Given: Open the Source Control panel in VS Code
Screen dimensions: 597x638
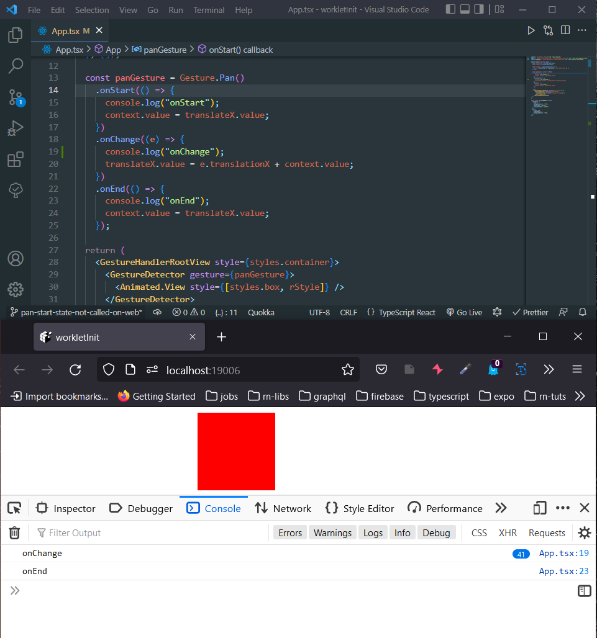Looking at the screenshot, I should coord(15,97).
